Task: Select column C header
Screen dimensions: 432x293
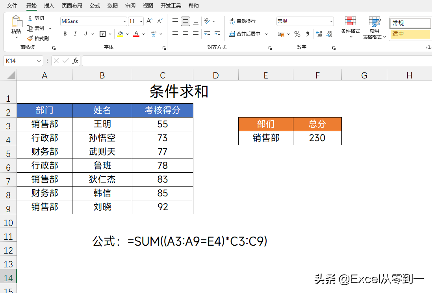Action: [x=163, y=75]
